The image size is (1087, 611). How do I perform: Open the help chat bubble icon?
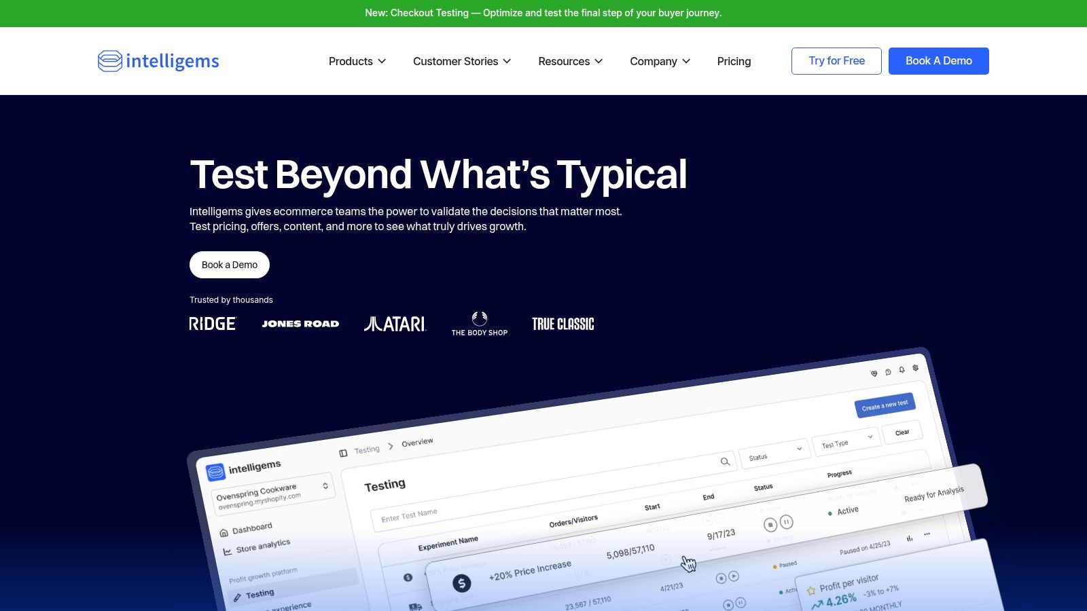pyautogui.click(x=888, y=372)
